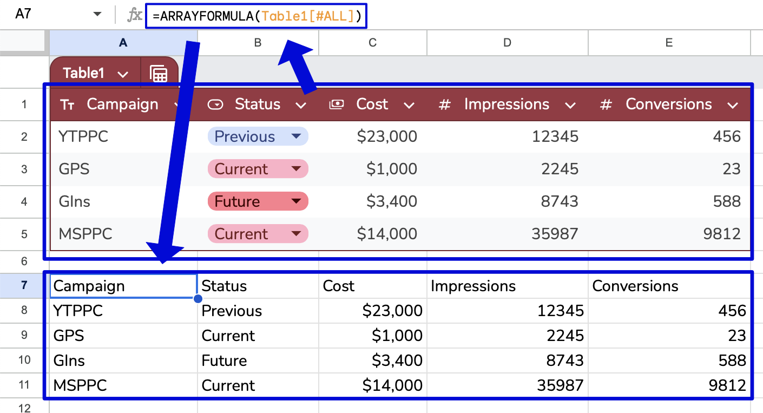Open the Campaign column header dropdown arrow
The width and height of the screenshot is (763, 413).
(x=177, y=104)
